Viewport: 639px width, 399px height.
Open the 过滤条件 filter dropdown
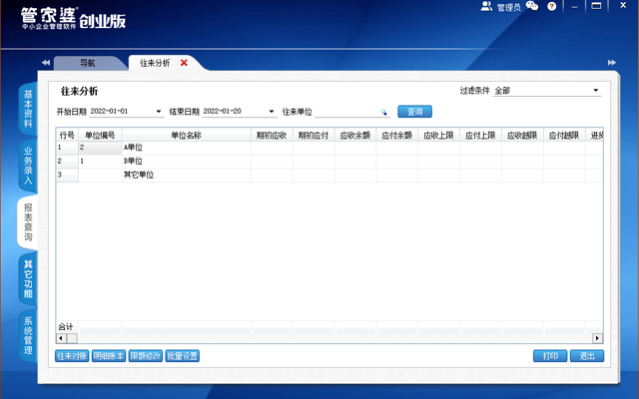pyautogui.click(x=596, y=91)
